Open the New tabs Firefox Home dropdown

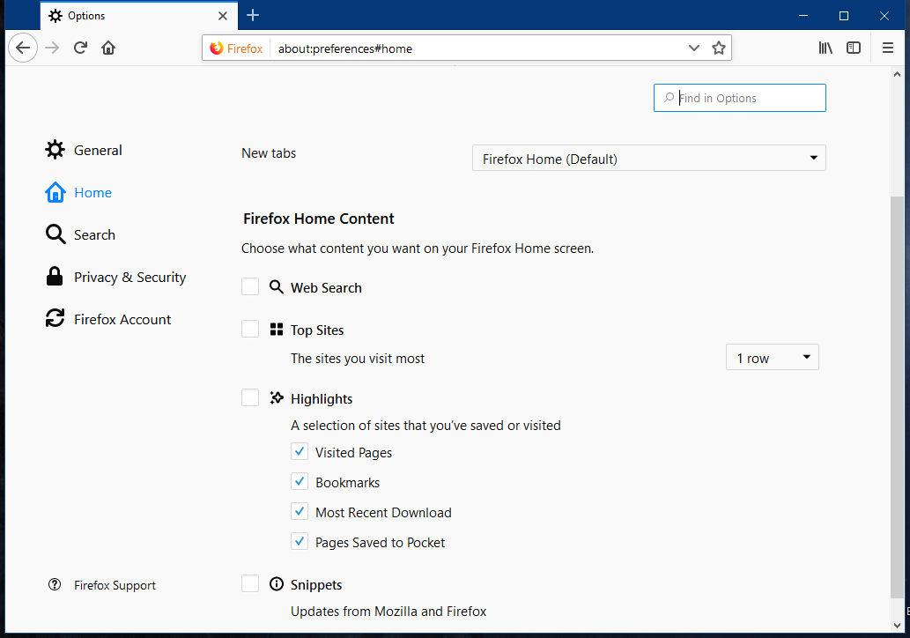pos(649,158)
